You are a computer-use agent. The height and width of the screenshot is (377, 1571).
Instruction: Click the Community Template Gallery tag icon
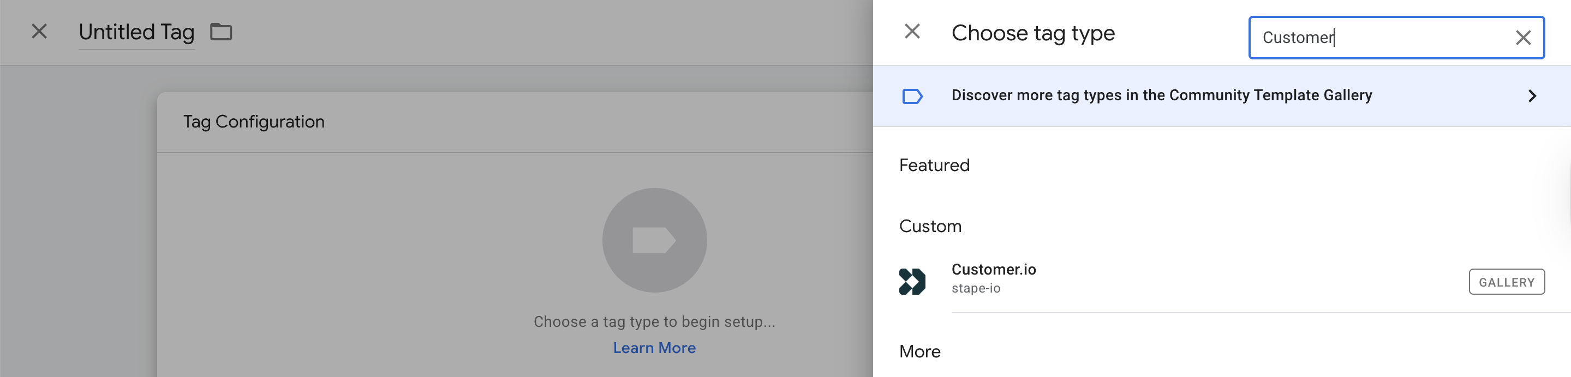point(912,96)
